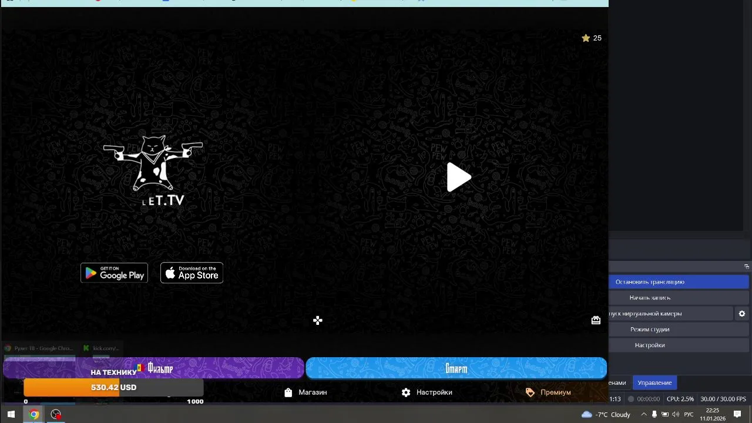Viewport: 752px width, 423px height.
Task: Open the Windows Start menu
Action: coord(11,414)
